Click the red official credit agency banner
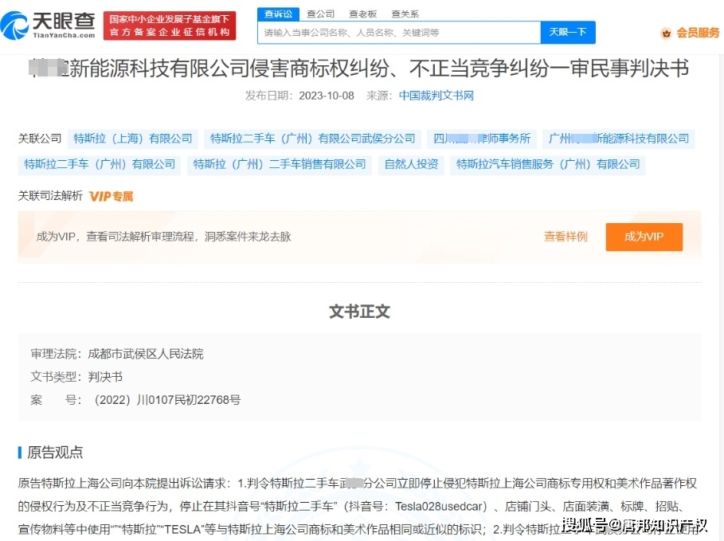The image size is (724, 541). pos(169,25)
